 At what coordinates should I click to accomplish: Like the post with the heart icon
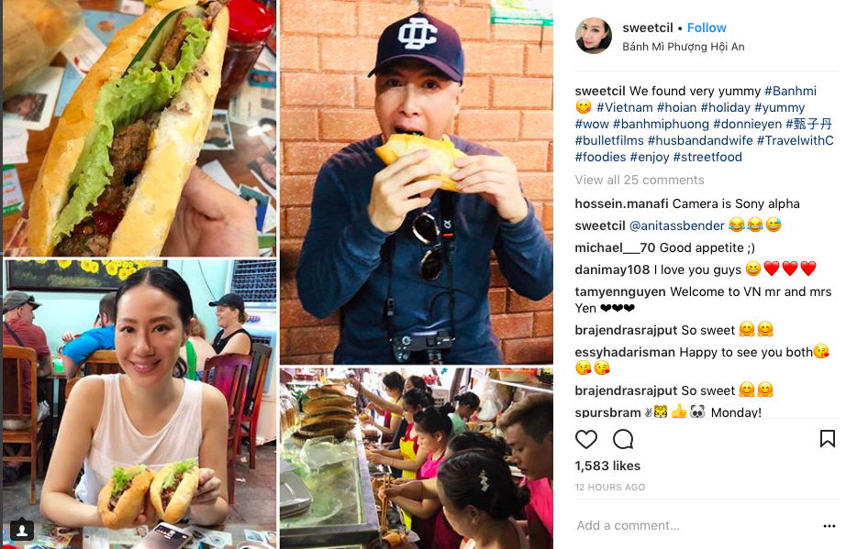pyautogui.click(x=586, y=440)
